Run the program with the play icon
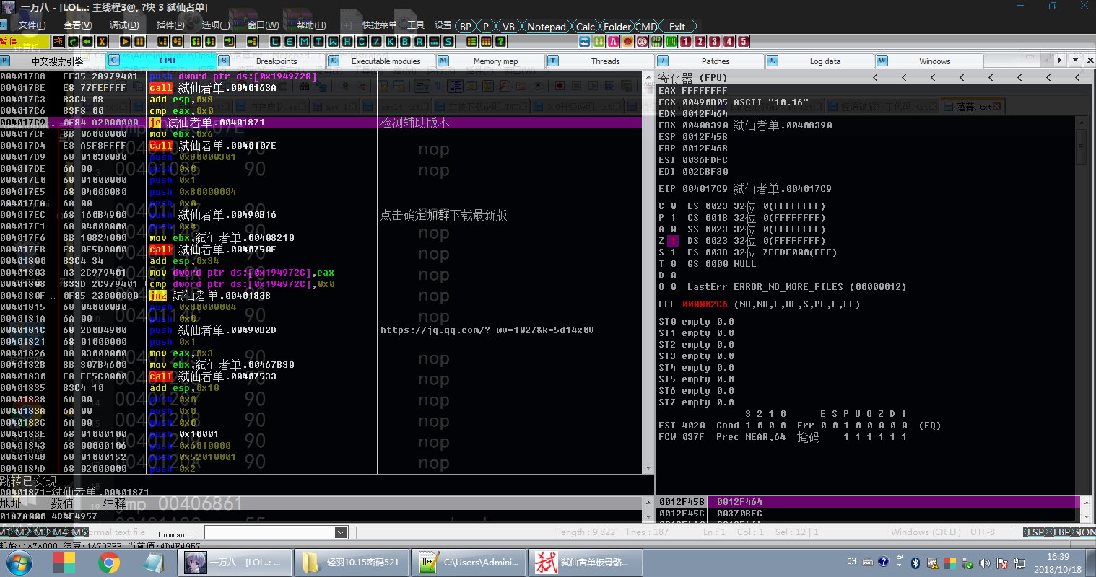The image size is (1096, 577). [125, 41]
